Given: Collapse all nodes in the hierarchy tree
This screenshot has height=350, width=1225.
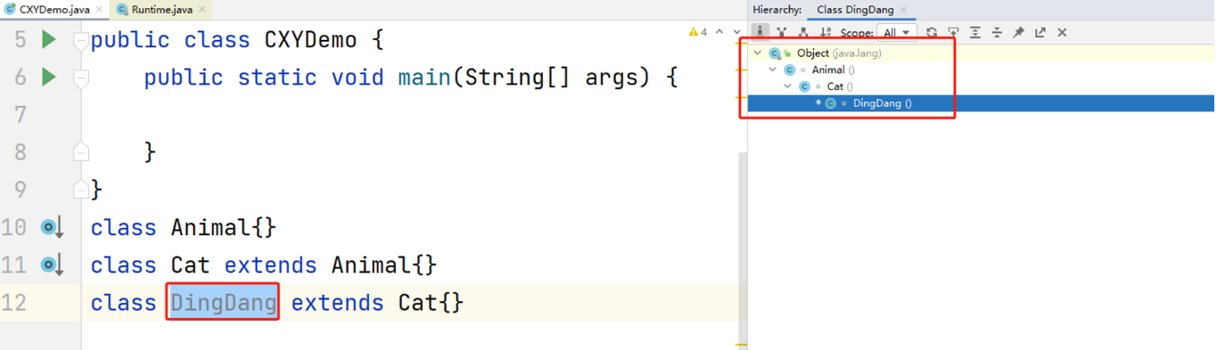Looking at the screenshot, I should 997,32.
